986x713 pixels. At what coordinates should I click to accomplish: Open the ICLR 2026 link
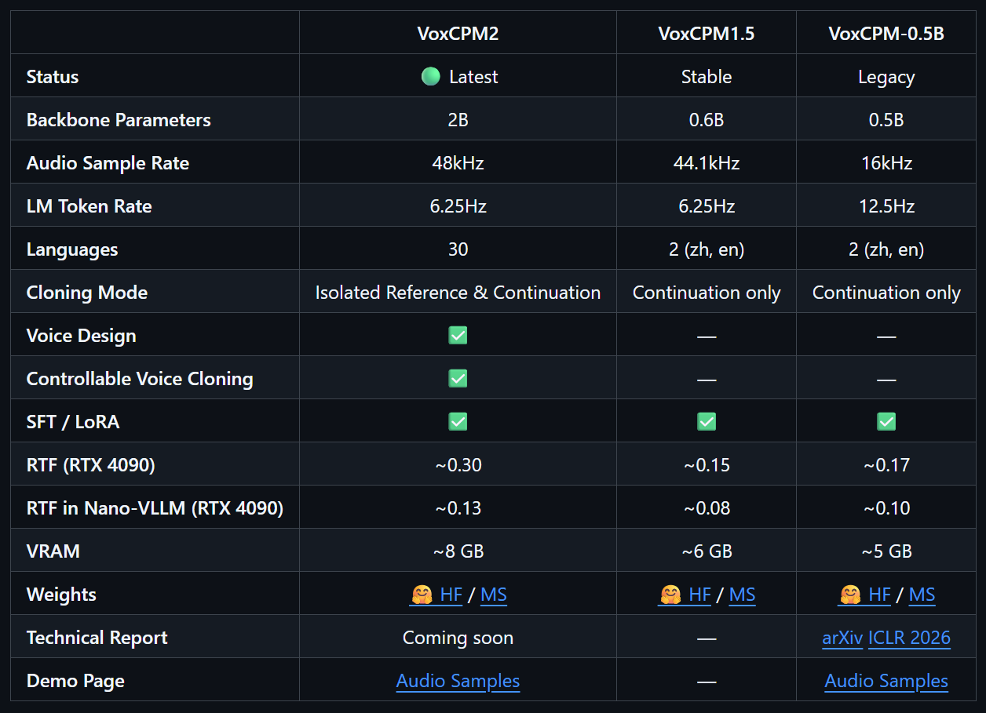coord(909,638)
